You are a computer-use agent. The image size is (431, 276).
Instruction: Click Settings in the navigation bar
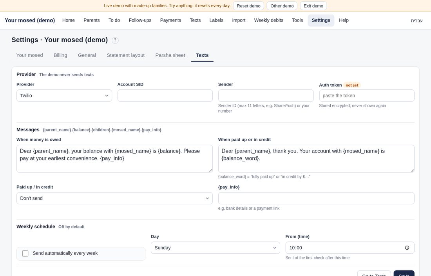(x=321, y=20)
